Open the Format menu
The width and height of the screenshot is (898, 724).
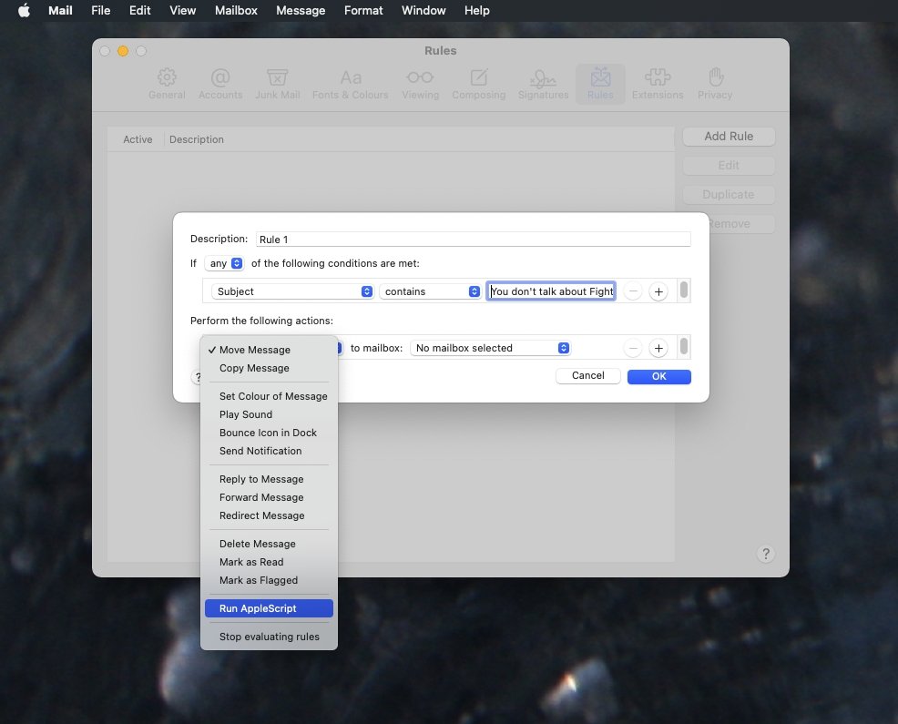363,10
